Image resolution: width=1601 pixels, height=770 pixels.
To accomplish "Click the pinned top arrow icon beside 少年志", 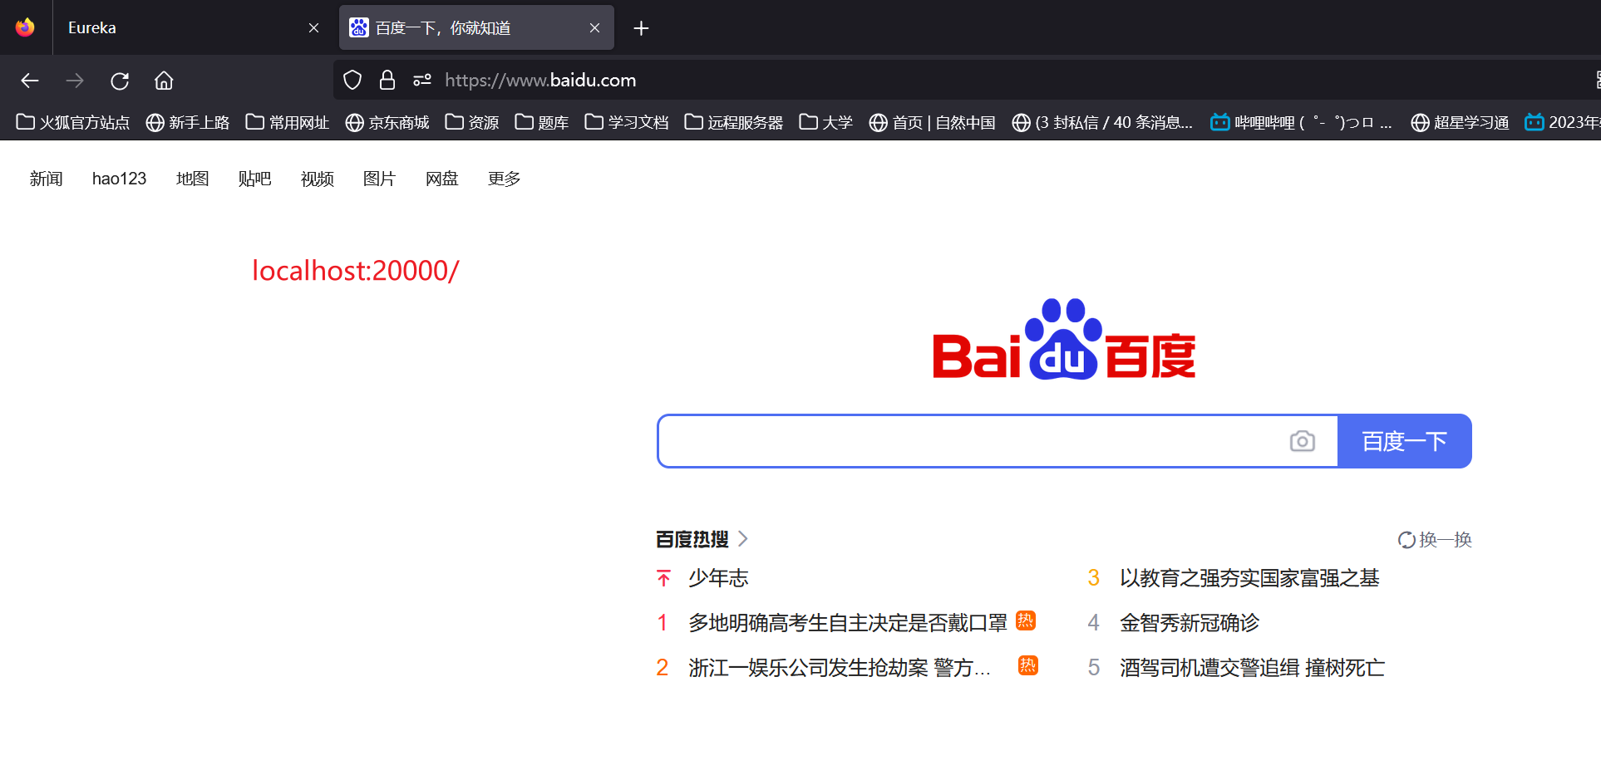I will [663, 578].
